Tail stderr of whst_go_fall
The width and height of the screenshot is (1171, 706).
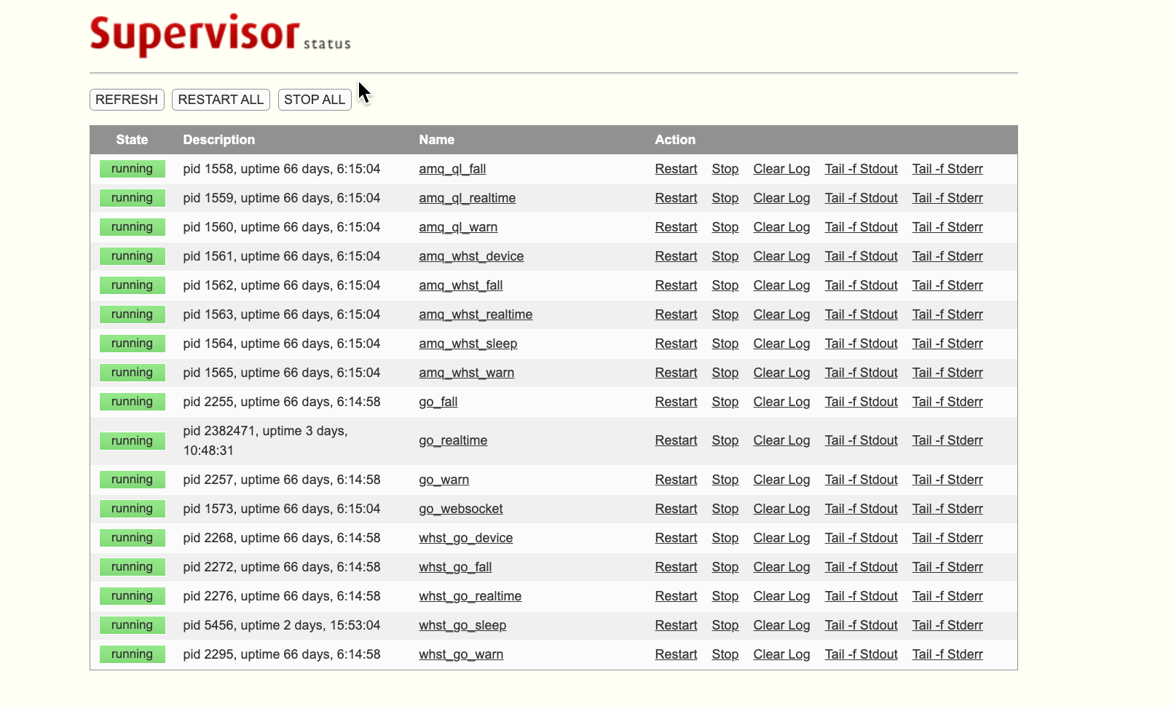947,567
